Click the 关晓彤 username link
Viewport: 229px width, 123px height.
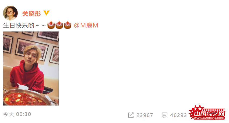[31, 13]
